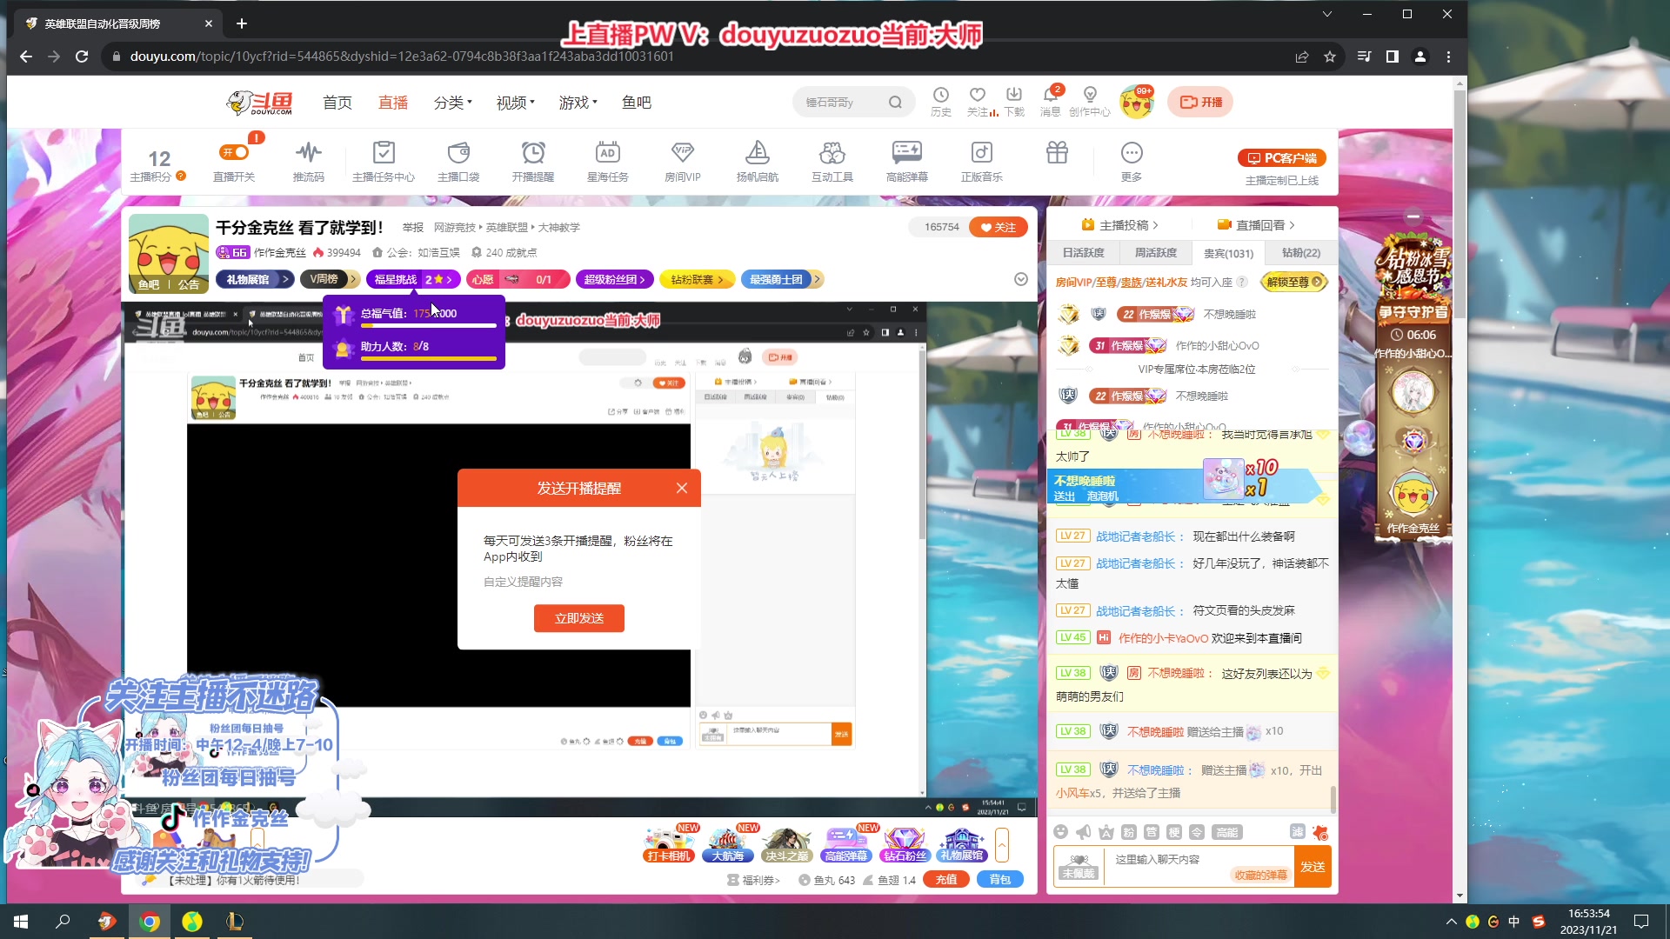Open the 决斗之巅 activity icon
1670x939 pixels.
[786, 844]
